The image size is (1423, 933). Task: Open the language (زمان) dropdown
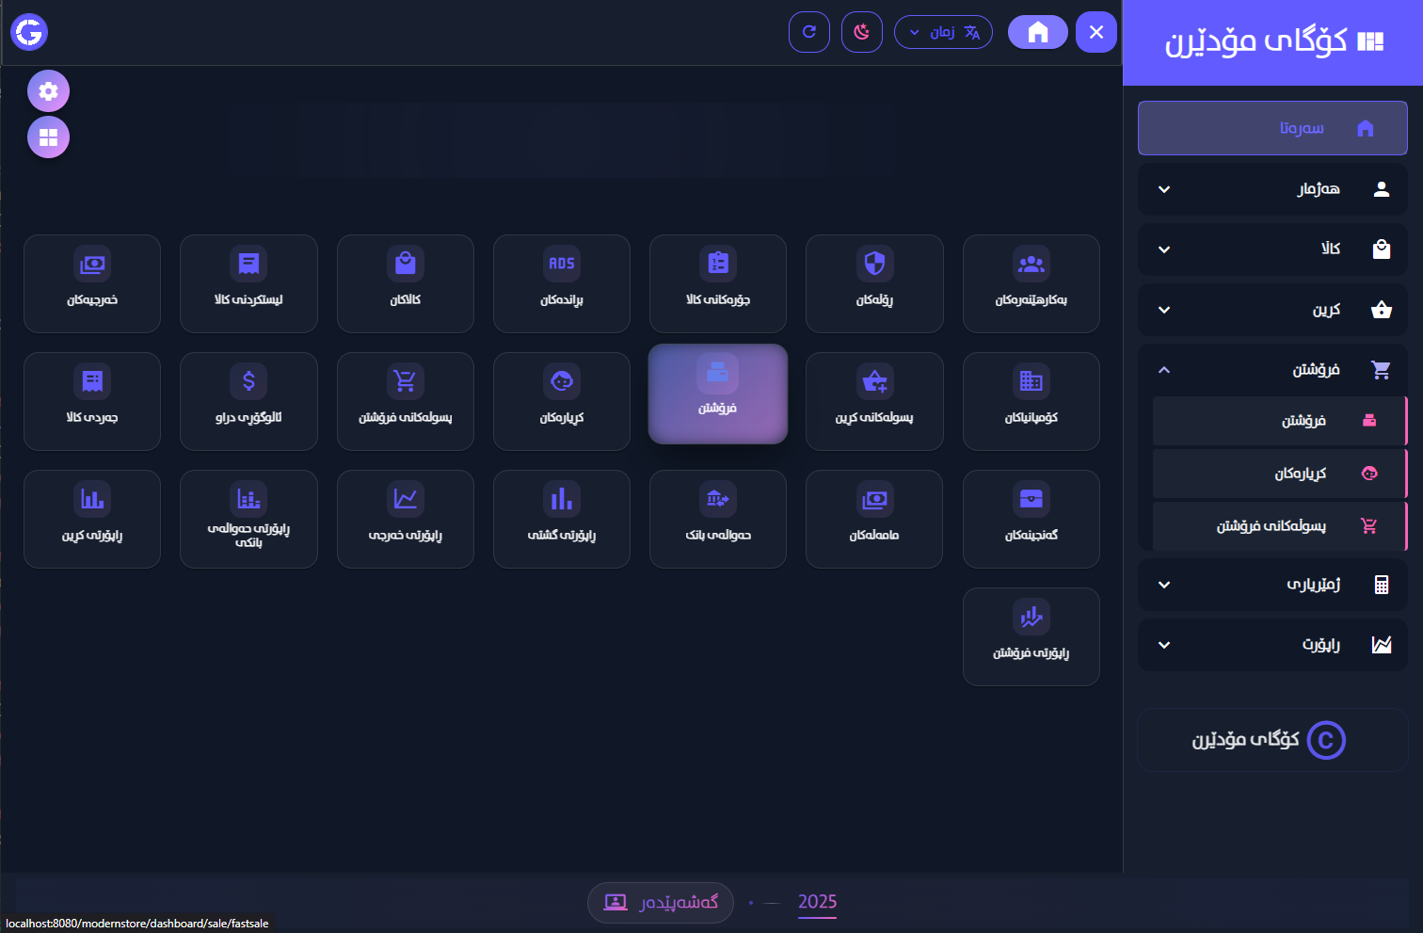pos(943,32)
